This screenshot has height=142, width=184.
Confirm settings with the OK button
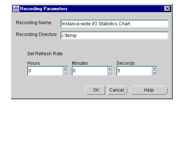[95, 90]
